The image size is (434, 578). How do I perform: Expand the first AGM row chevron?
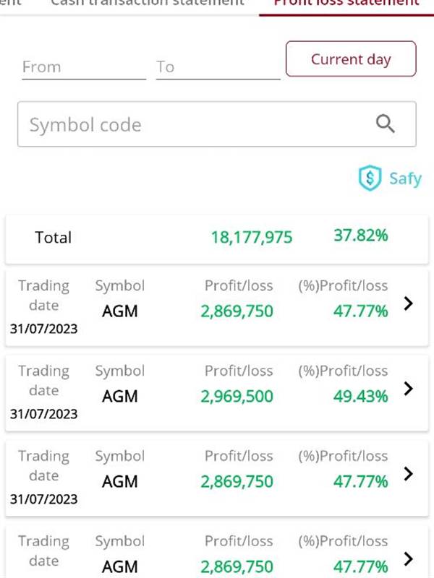(x=408, y=303)
